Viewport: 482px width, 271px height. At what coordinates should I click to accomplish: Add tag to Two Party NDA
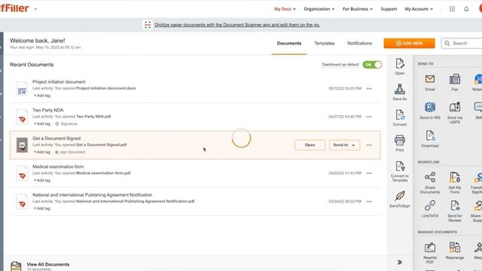(42, 123)
